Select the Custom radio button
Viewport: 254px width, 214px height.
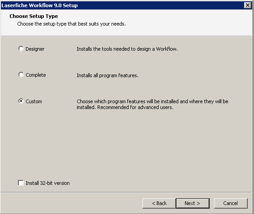(x=21, y=101)
